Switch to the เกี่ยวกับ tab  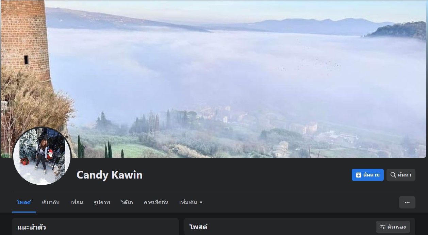50,202
